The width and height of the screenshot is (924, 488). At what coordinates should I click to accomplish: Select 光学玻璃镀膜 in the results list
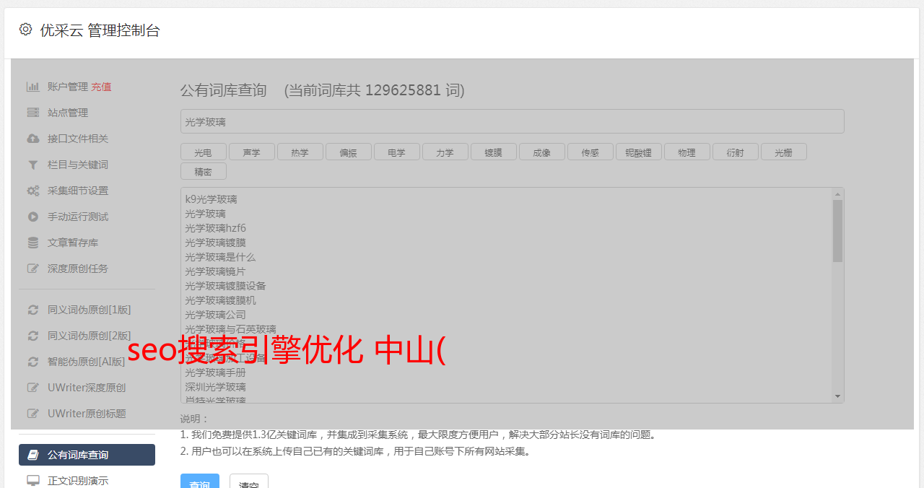point(215,243)
